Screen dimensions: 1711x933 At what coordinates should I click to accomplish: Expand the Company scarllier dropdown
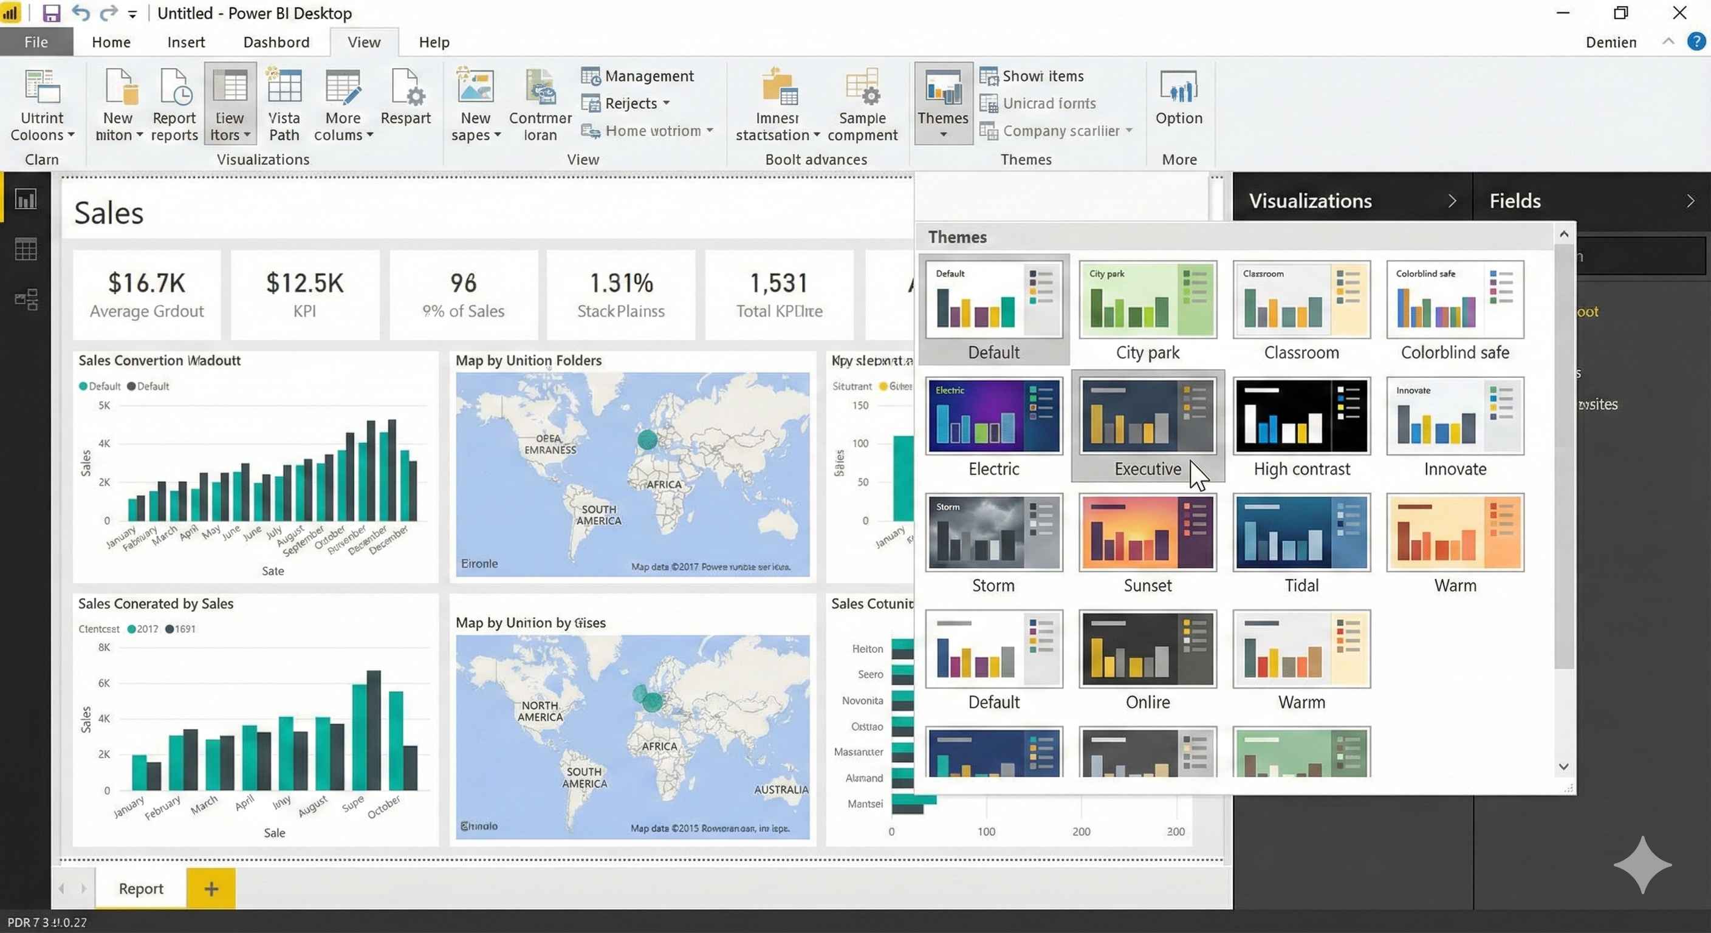(x=1128, y=131)
